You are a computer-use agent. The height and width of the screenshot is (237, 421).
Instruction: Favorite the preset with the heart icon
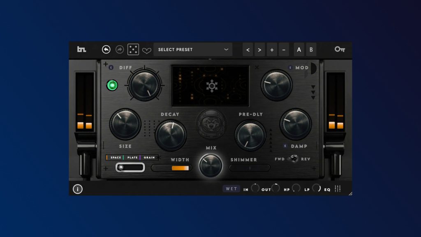pyautogui.click(x=147, y=50)
